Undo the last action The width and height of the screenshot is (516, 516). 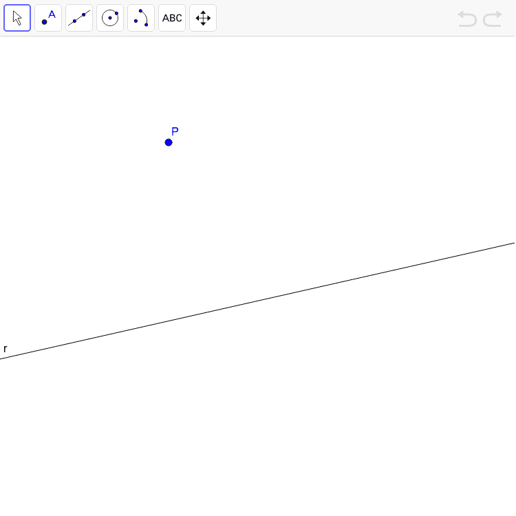[467, 19]
